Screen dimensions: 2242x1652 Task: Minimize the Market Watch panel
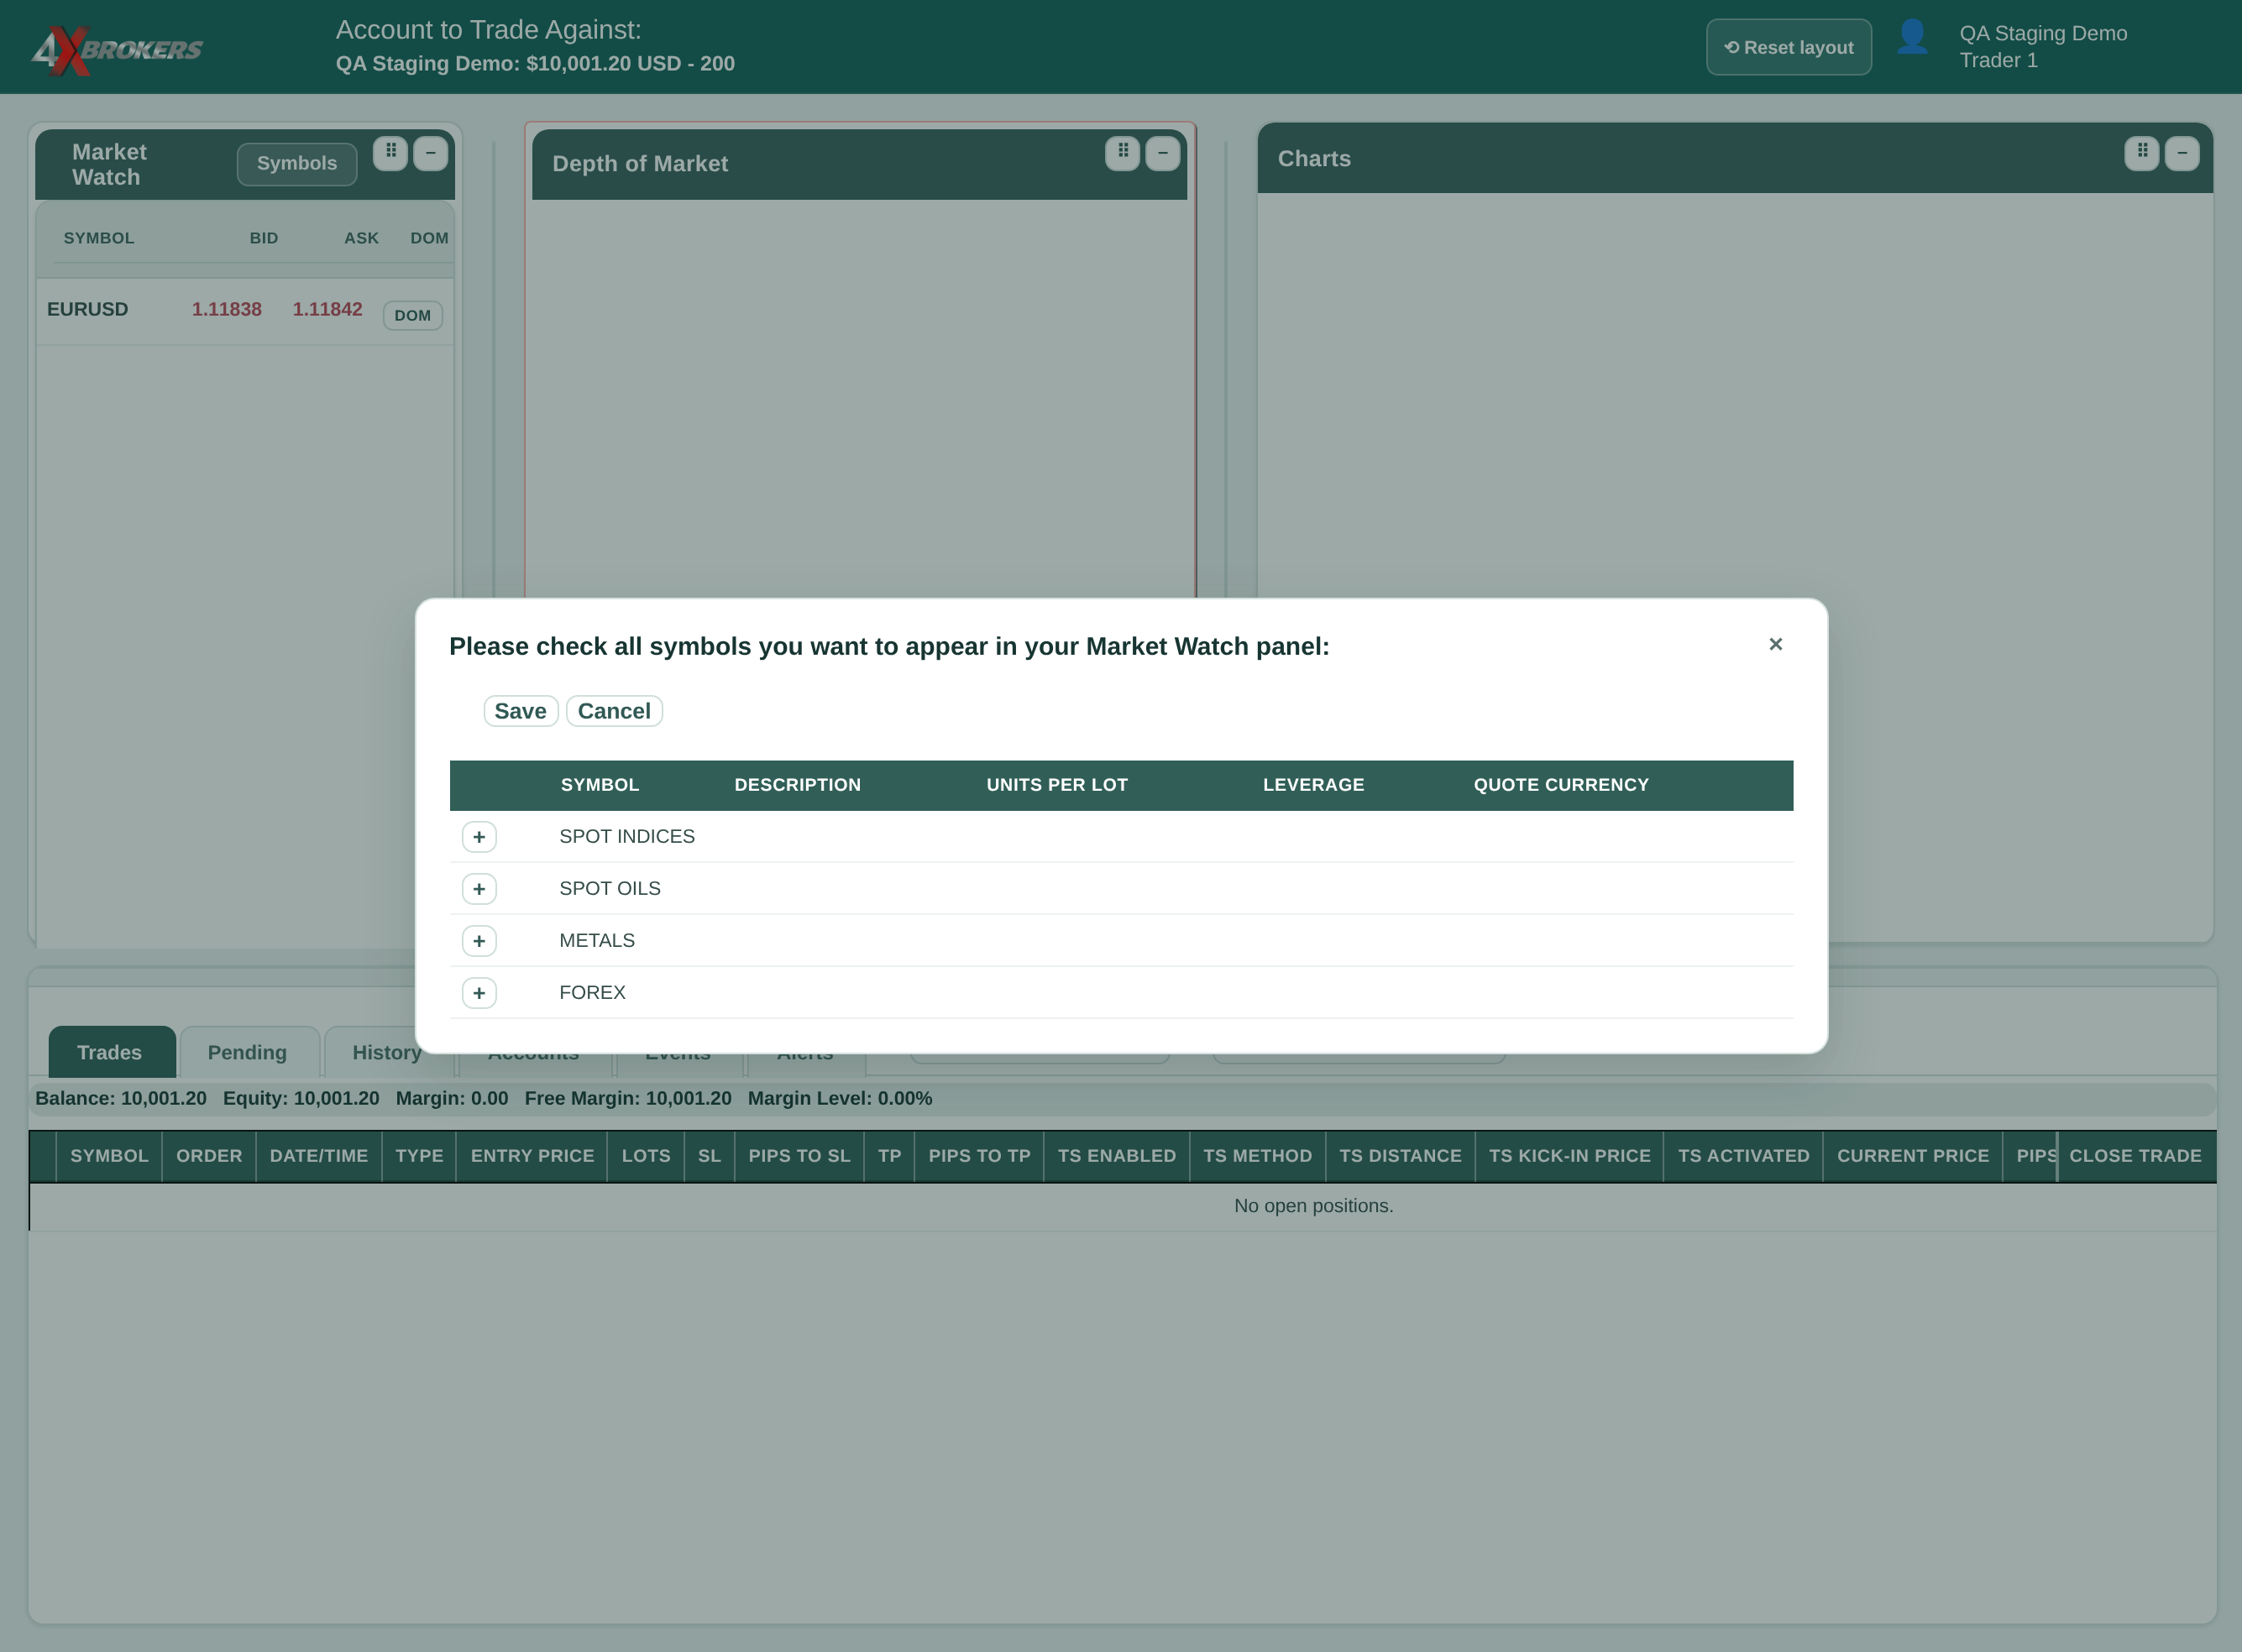(432, 152)
